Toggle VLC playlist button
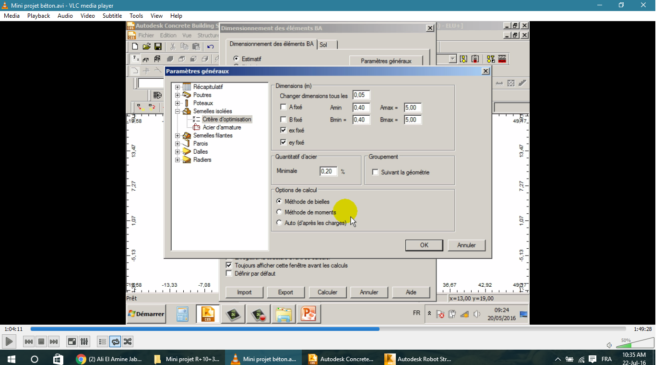 coord(103,341)
